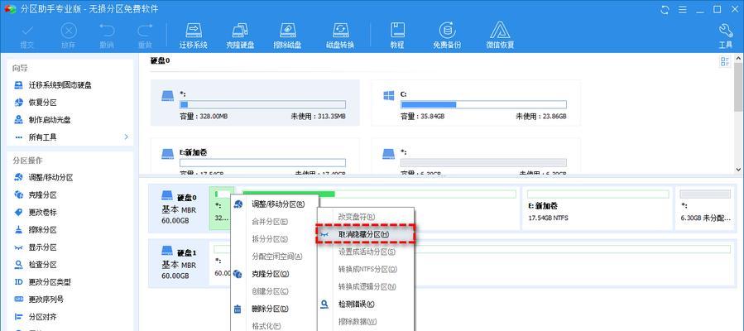Select the 6.30GB unallocated block in the disk map
The height and width of the screenshot is (331, 744).
[704, 209]
